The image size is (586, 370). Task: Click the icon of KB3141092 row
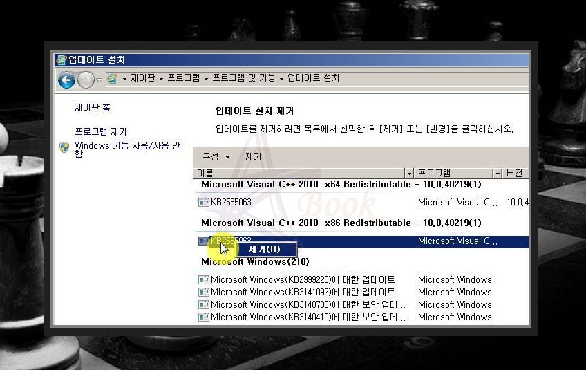[204, 292]
